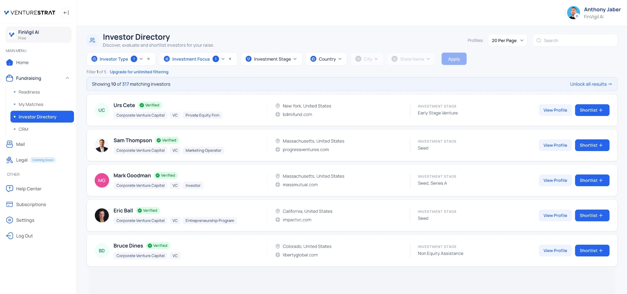Viewport: 627px width, 294px height.
Task: Collapse the Fundraising menu chevron
Action: pos(67,78)
